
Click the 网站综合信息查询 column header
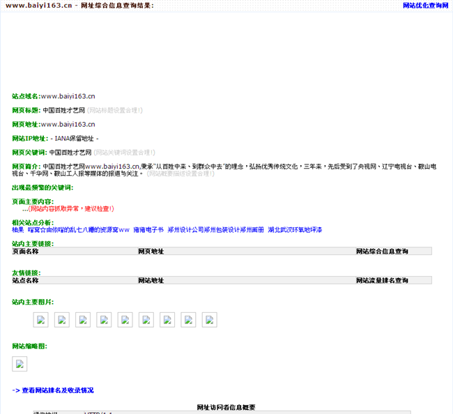click(382, 252)
